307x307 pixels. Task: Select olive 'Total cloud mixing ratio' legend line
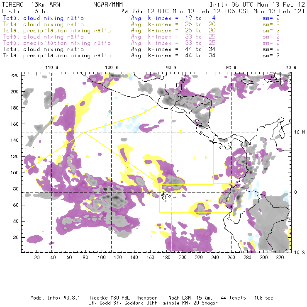44,24
